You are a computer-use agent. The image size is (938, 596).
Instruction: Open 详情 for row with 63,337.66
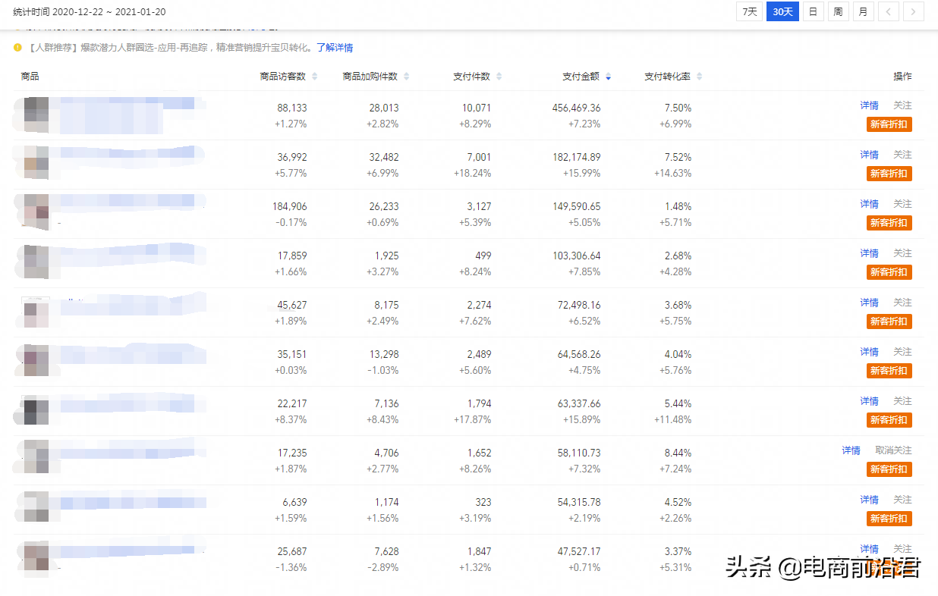[x=870, y=401]
